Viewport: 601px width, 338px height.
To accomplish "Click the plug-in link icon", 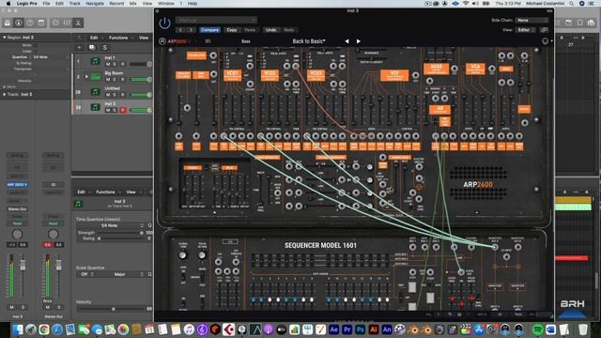I will [x=544, y=29].
